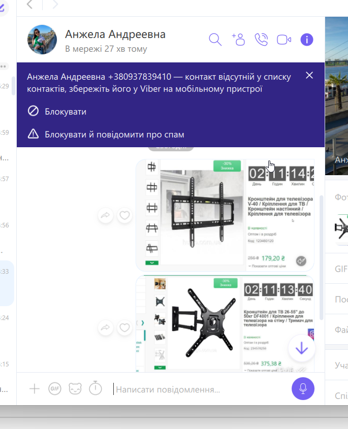Open the sticker bear icon

[75, 388]
